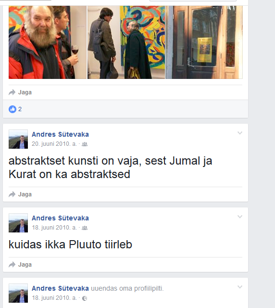This screenshot has width=275, height=308.
Task: View photo of wooden door with yellow poster
Action: point(204,42)
